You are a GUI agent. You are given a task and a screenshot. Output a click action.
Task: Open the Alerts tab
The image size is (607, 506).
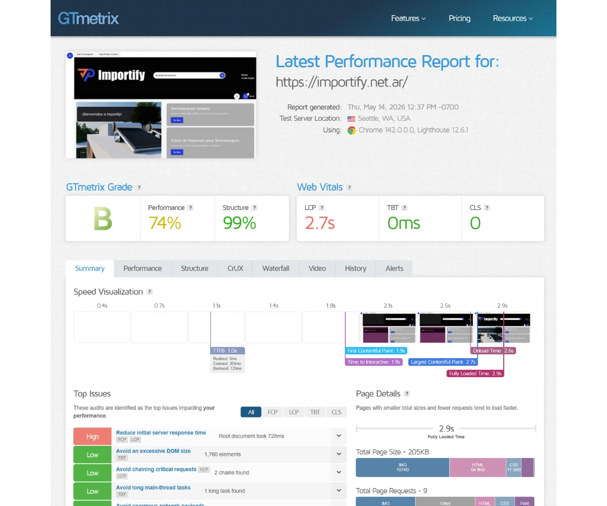coord(395,269)
